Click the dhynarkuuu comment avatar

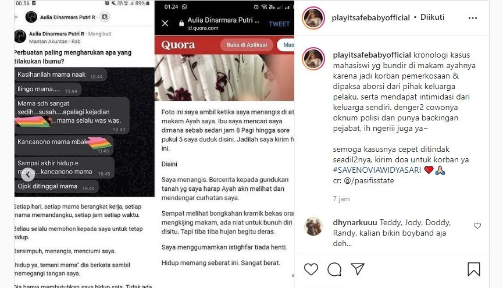pyautogui.click(x=313, y=226)
